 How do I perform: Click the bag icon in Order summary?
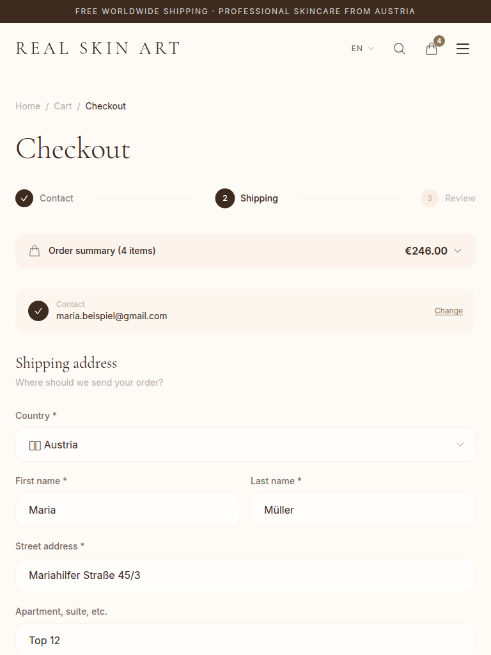tap(35, 251)
